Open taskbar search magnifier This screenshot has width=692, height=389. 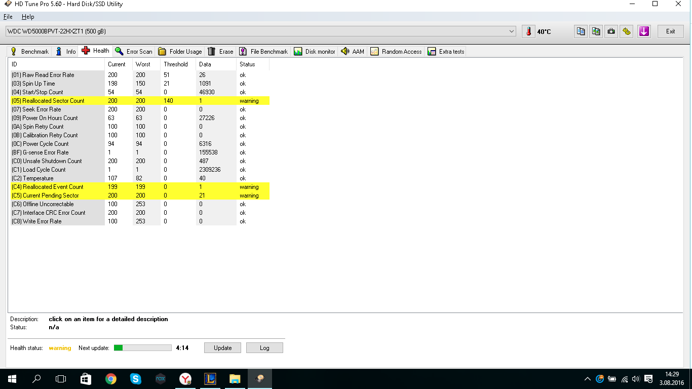[36, 378]
